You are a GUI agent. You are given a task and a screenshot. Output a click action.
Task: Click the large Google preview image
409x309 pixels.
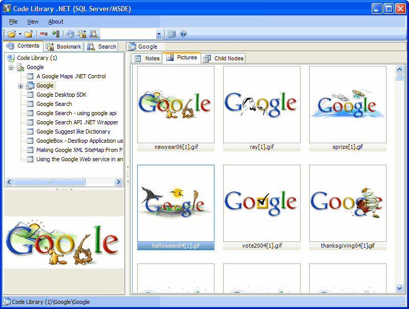63,243
